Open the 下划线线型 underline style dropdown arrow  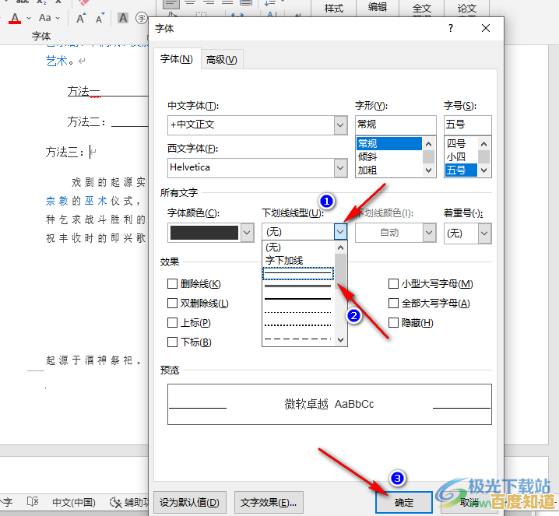tap(340, 232)
